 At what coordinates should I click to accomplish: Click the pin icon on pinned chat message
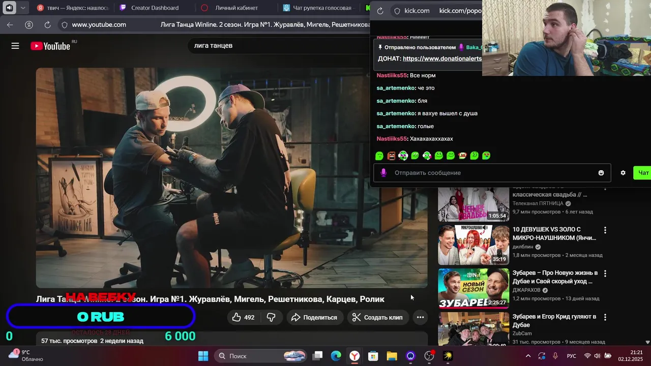(x=380, y=47)
